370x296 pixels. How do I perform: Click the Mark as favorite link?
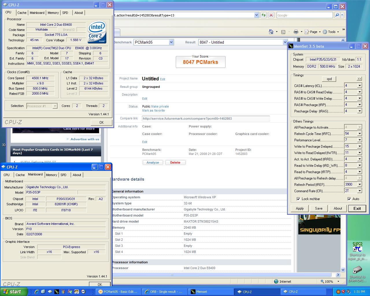(x=153, y=110)
